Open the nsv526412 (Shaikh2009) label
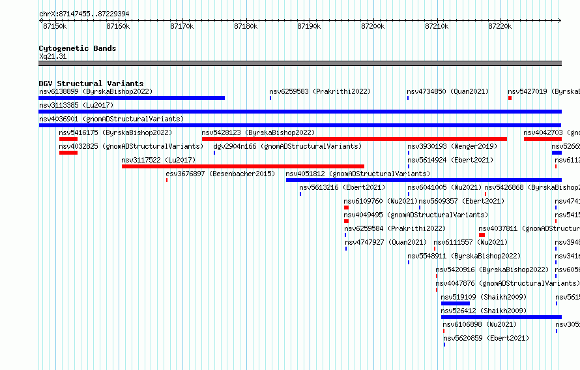Screen dimensions: 580x370 coord(484,311)
